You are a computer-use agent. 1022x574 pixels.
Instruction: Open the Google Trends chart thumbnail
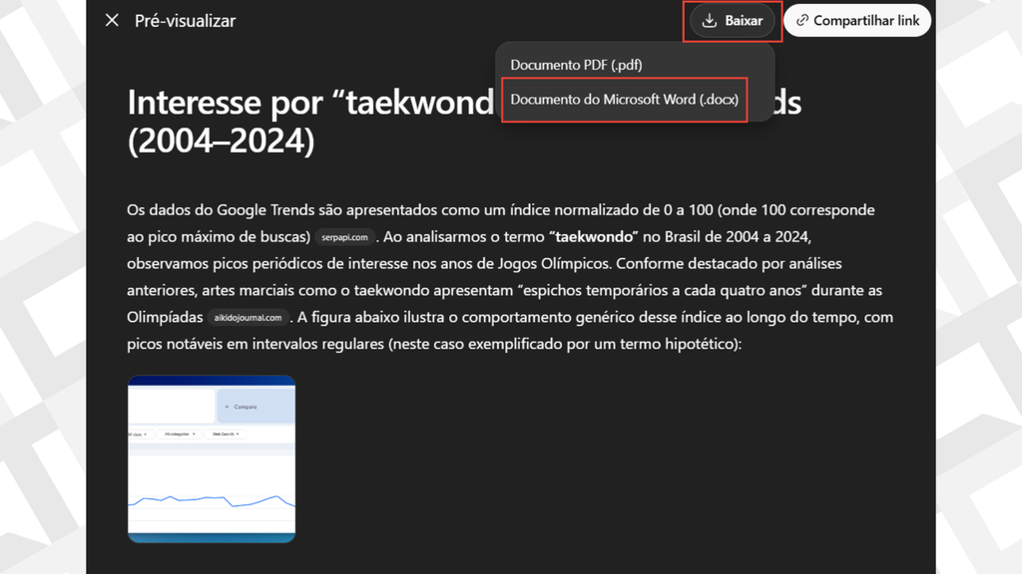pos(212,458)
